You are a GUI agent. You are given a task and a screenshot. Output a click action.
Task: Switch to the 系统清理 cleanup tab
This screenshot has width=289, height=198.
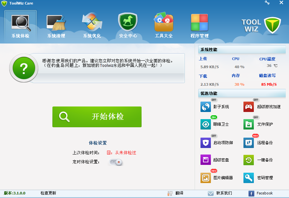pos(56,26)
